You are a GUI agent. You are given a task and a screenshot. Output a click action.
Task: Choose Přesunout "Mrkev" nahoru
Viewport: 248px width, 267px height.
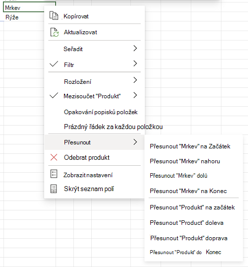[185, 161]
